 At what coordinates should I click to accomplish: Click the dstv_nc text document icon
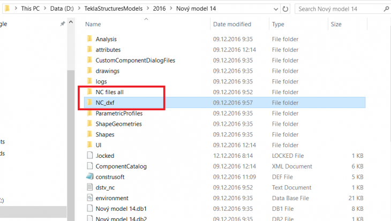[x=90, y=187]
